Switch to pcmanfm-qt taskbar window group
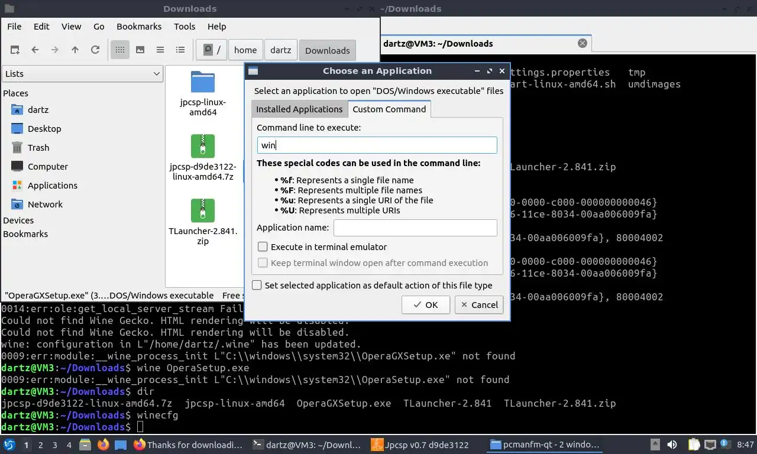 click(x=544, y=445)
